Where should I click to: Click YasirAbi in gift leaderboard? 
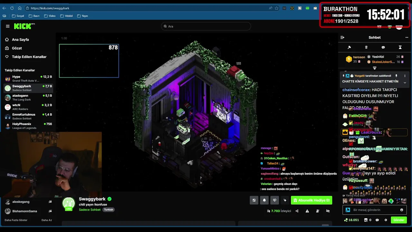pyautogui.click(x=378, y=57)
